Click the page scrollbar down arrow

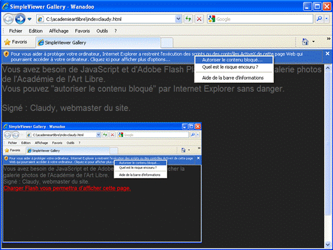click(x=328, y=244)
